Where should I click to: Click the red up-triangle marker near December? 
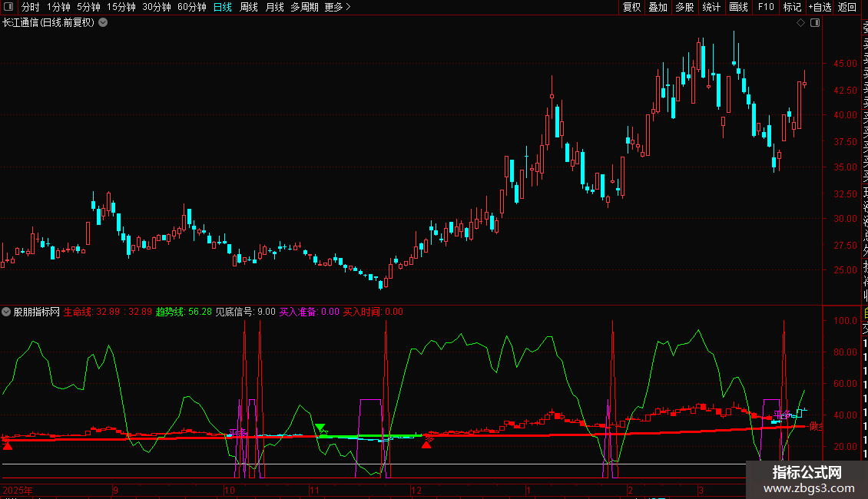(x=426, y=444)
